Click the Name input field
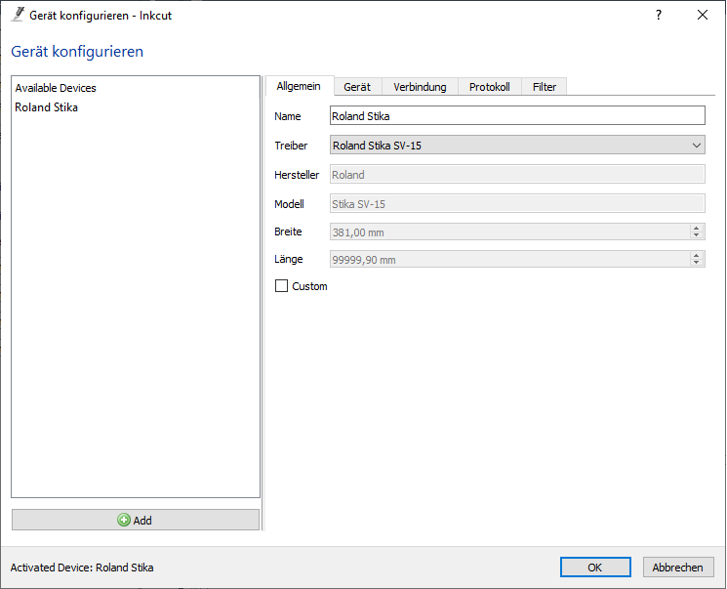This screenshot has height=589, width=727. pyautogui.click(x=517, y=116)
